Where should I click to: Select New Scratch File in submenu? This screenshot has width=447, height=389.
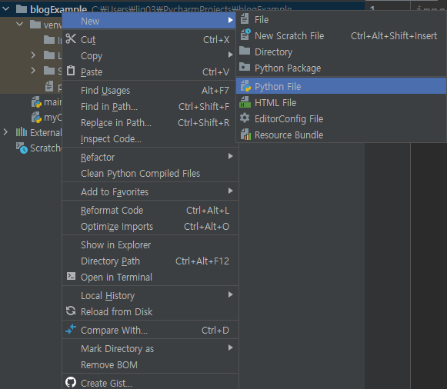pos(342,35)
